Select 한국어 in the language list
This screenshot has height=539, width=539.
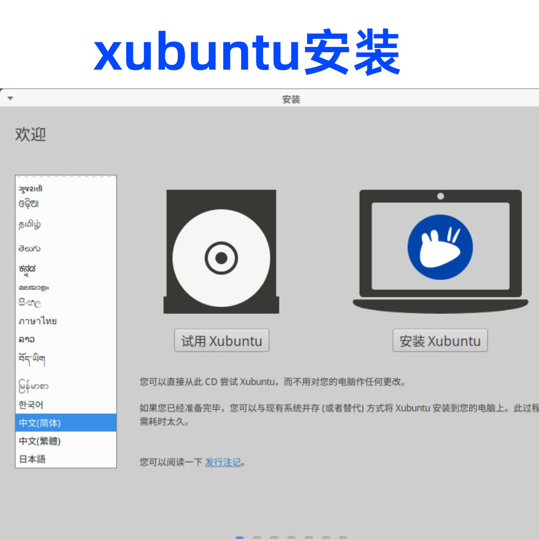pos(66,405)
